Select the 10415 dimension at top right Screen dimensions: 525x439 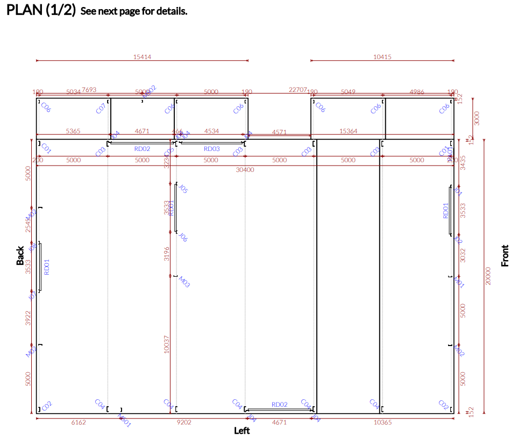(x=381, y=56)
